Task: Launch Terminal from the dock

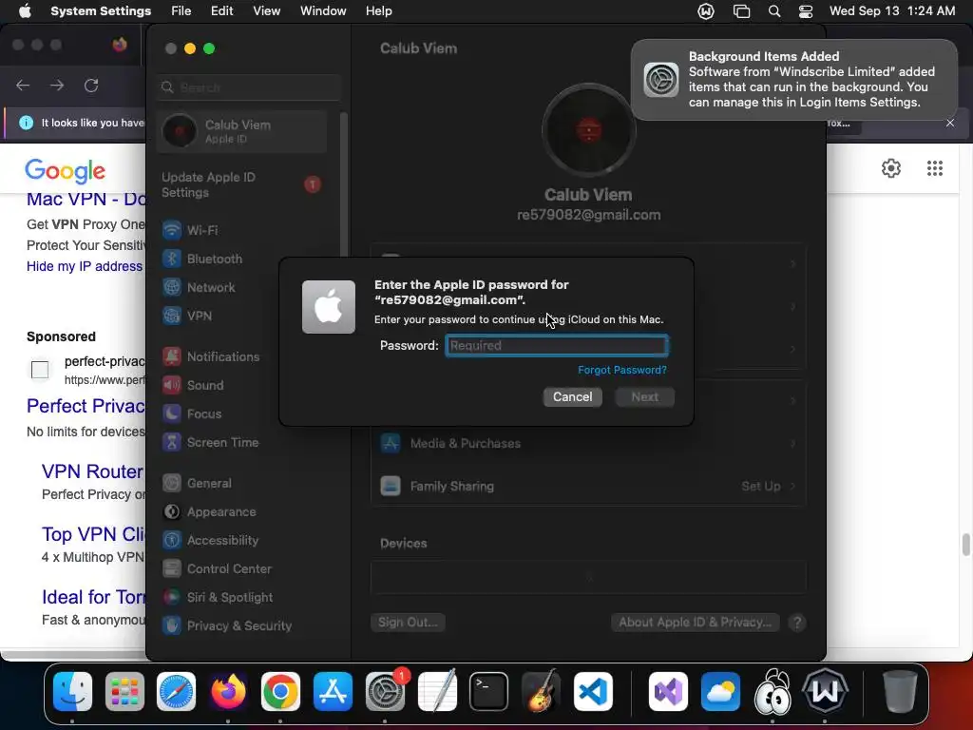Action: coord(489,691)
